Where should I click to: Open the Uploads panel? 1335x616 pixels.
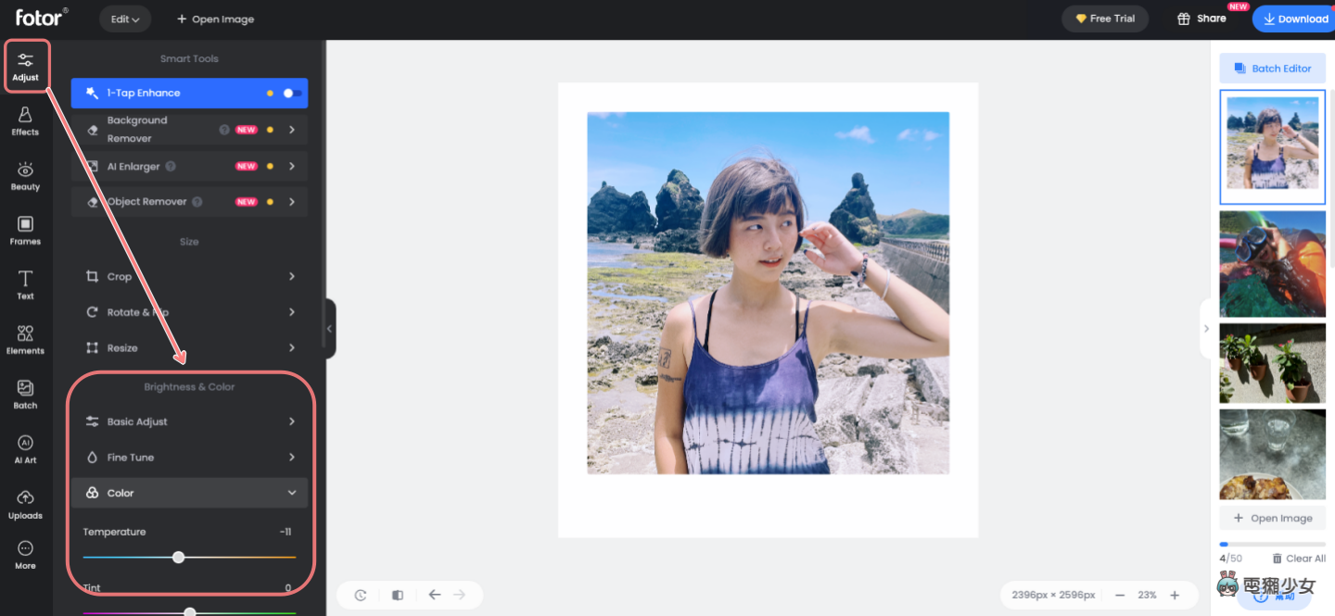pos(25,504)
